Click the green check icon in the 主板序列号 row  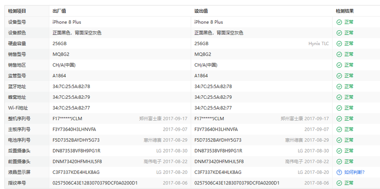339,130
